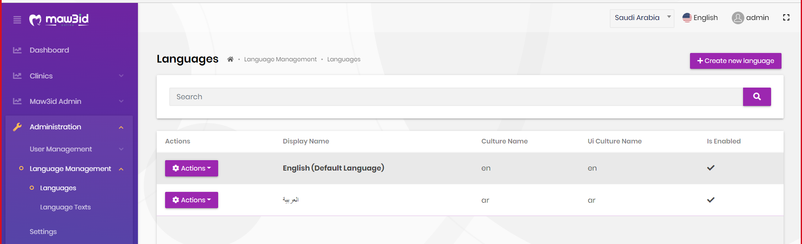This screenshot has height=244, width=802.
Task: Open Language Texts in sidebar
Action: [65, 207]
